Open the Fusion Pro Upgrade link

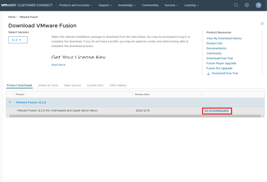pyautogui.click(x=219, y=68)
